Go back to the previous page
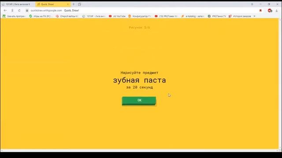This screenshot has height=158, width=282. (5, 11)
